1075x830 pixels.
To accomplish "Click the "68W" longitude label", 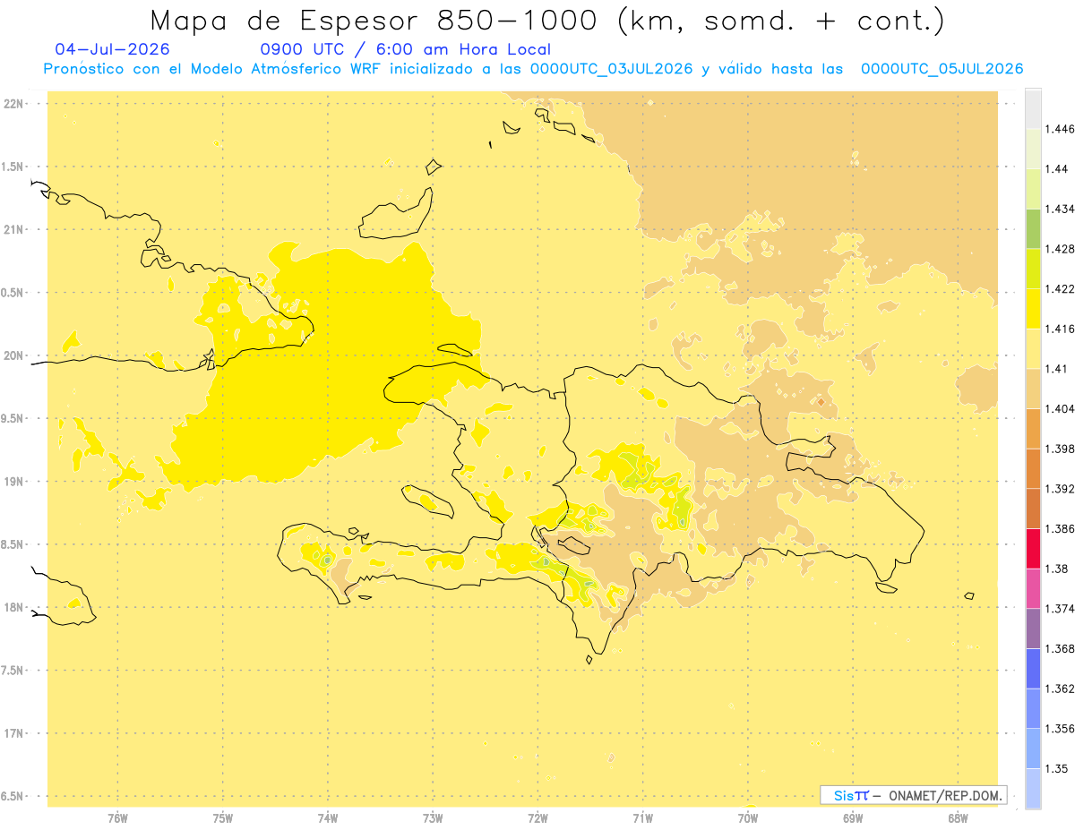I will pos(958,817).
